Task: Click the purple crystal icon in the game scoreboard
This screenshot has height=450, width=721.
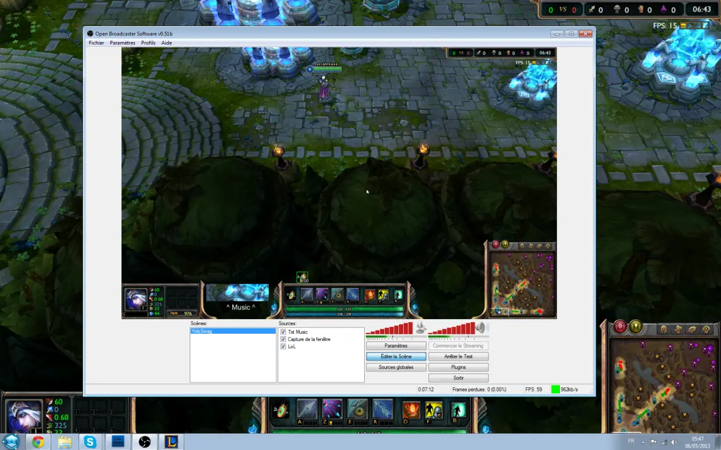Action: pyautogui.click(x=664, y=10)
